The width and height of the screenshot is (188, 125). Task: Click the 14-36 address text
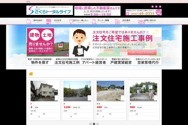click(33, 111)
